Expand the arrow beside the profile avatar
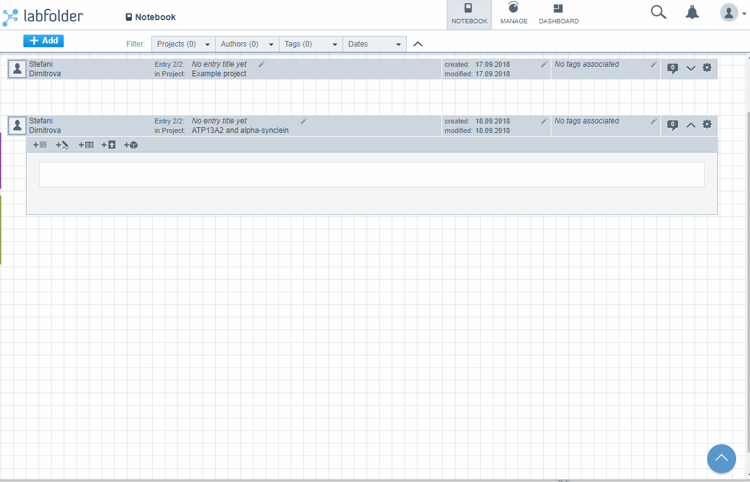This screenshot has height=482, width=750. [x=744, y=14]
